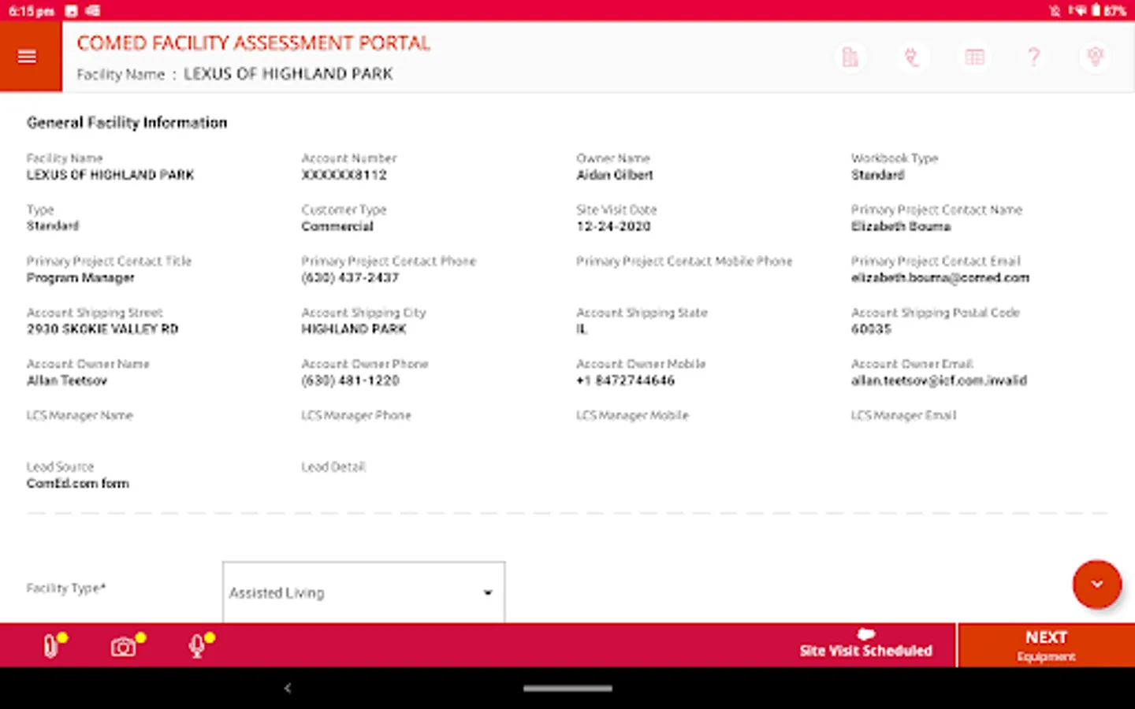Tap the camera photo icon
1135x709 pixels.
click(124, 646)
